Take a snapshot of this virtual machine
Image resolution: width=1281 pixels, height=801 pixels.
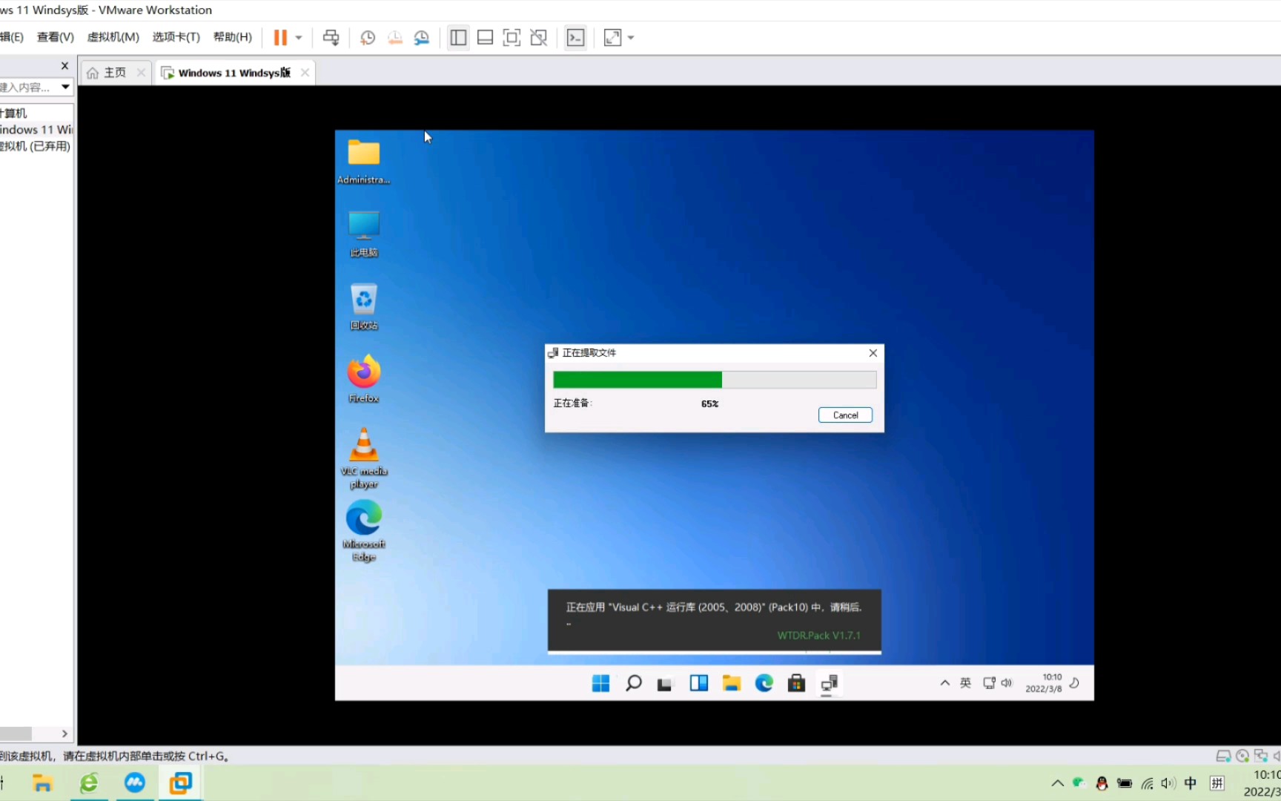367,37
